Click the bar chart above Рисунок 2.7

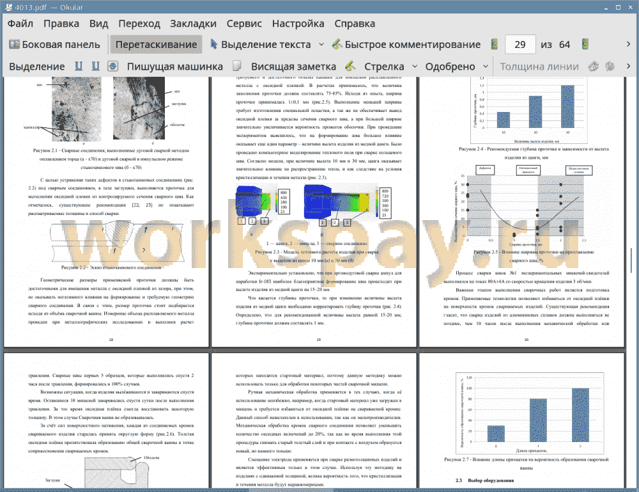pyautogui.click(x=530, y=413)
